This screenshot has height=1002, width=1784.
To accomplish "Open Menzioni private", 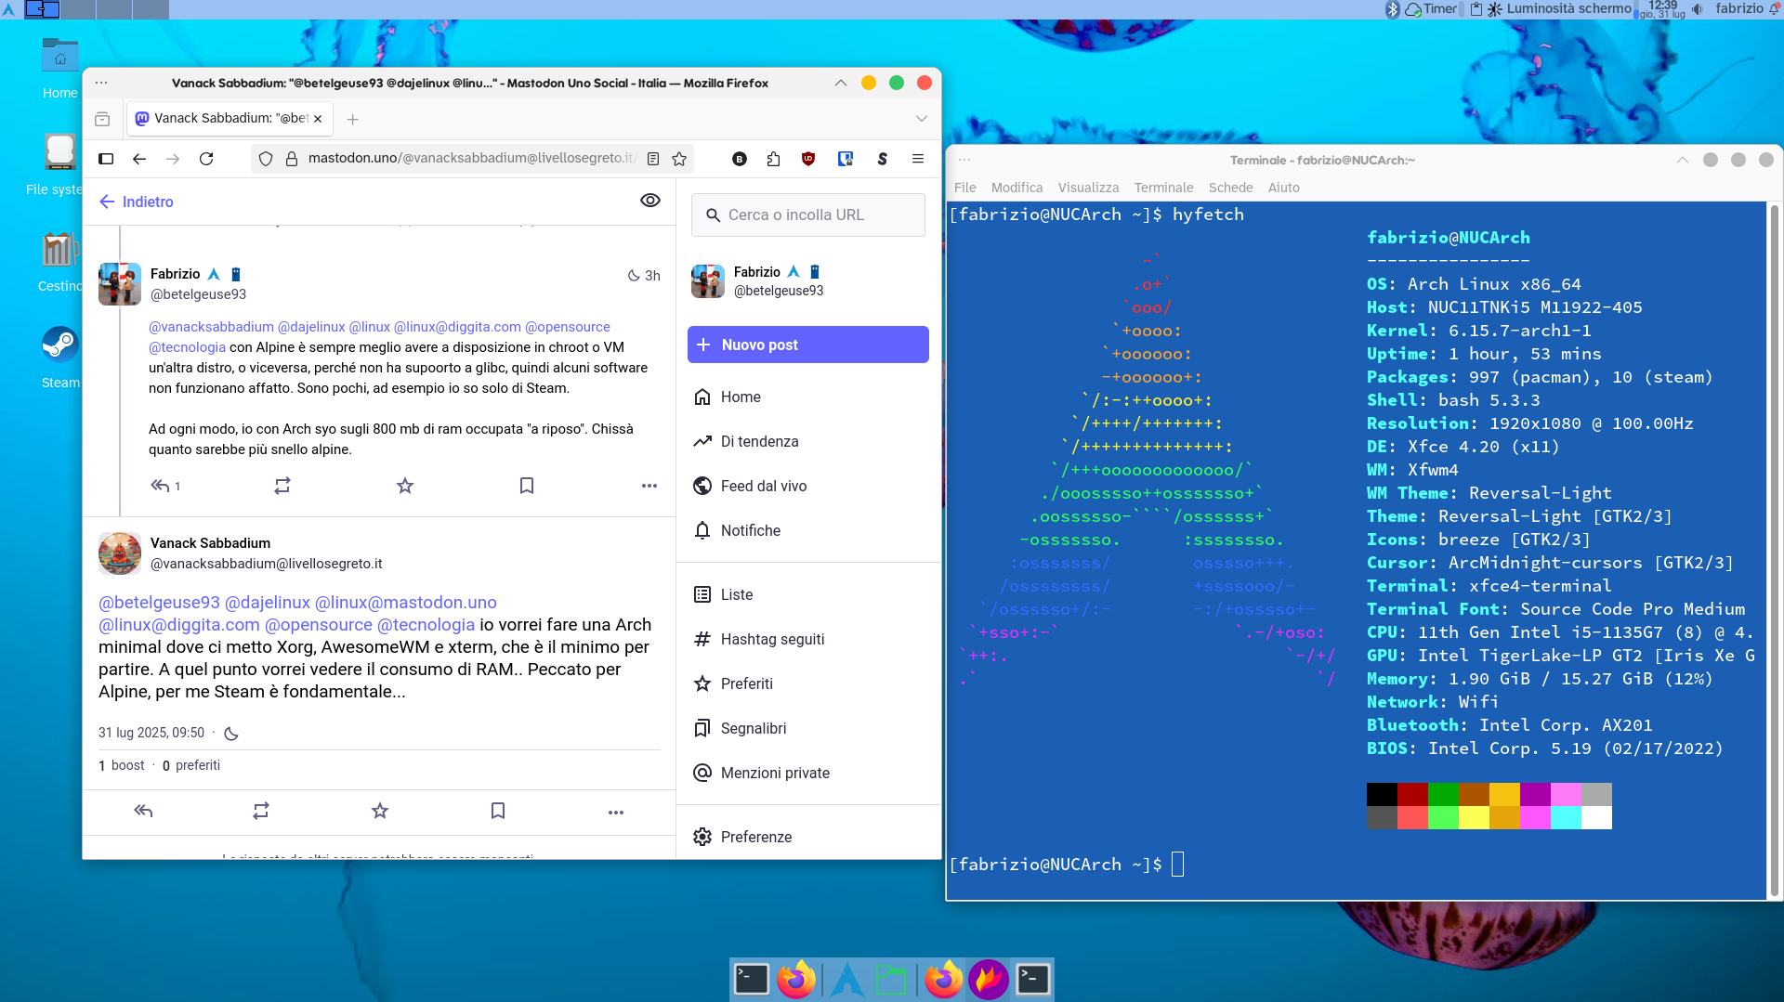I will point(762,773).
